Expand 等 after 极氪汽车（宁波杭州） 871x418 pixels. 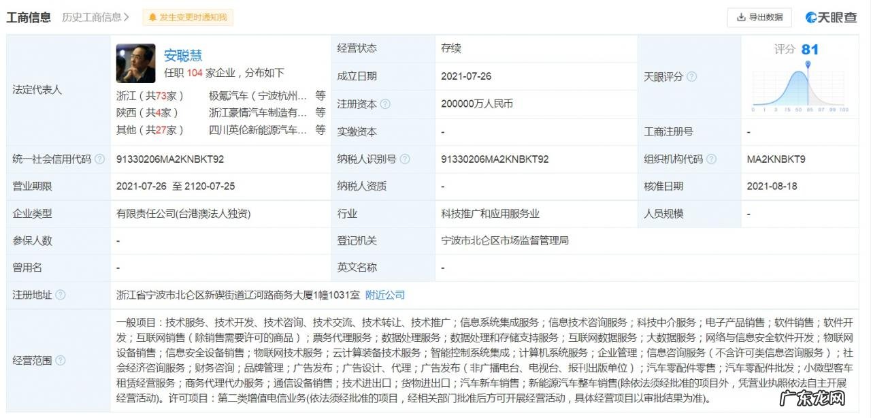tap(320, 95)
